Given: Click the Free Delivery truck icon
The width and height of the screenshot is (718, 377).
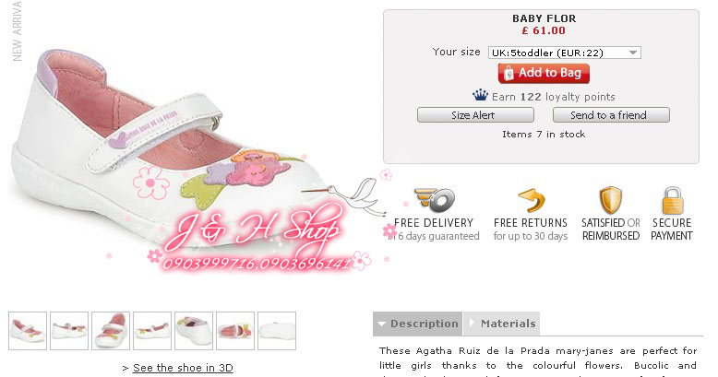Looking at the screenshot, I should [434, 200].
